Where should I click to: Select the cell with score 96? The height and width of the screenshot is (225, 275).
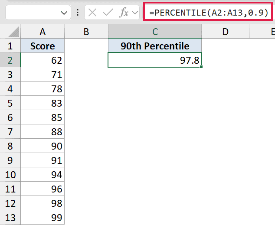tap(43, 189)
